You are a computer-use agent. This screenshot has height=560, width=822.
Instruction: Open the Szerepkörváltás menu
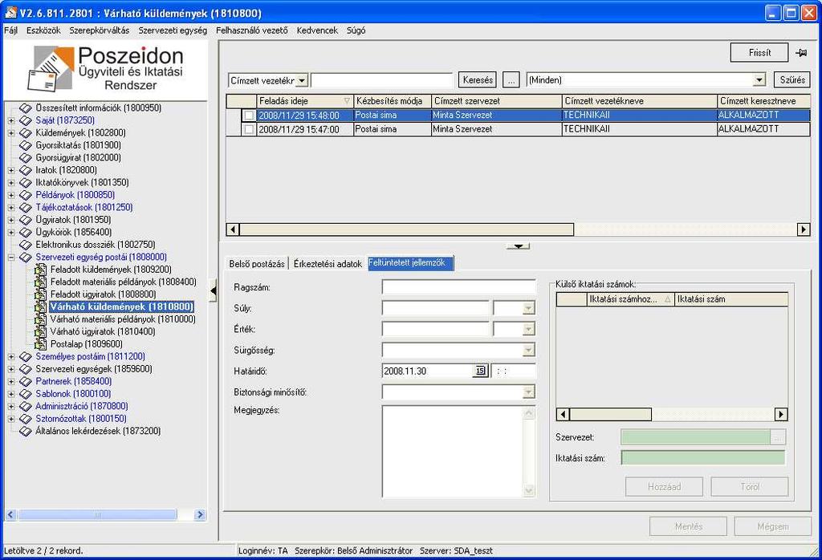(99, 30)
